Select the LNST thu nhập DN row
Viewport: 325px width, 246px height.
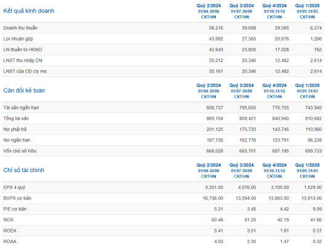tap(163, 60)
